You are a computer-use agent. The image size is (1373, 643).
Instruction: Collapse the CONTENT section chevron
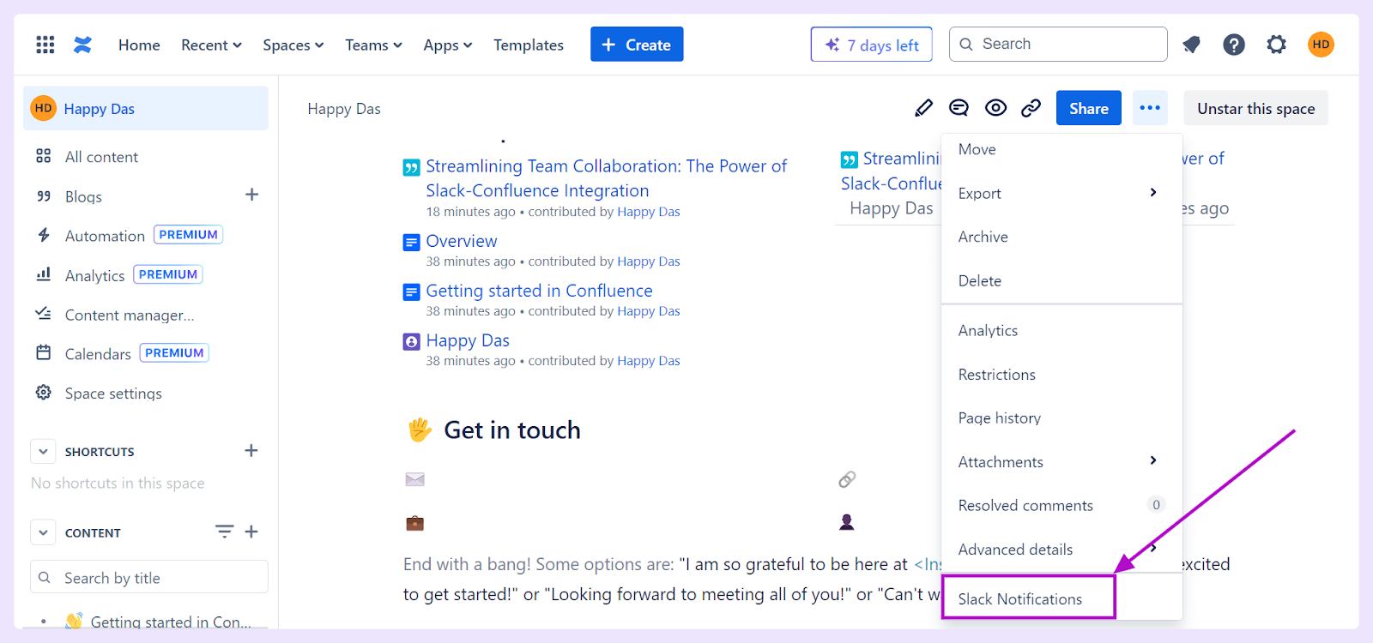coord(43,532)
